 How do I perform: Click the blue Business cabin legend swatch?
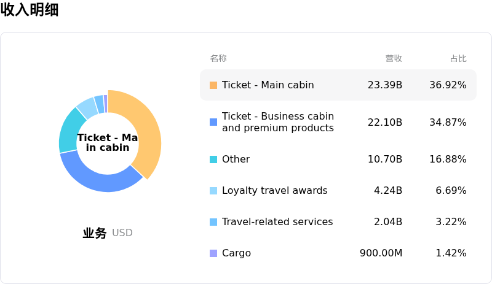click(x=213, y=122)
